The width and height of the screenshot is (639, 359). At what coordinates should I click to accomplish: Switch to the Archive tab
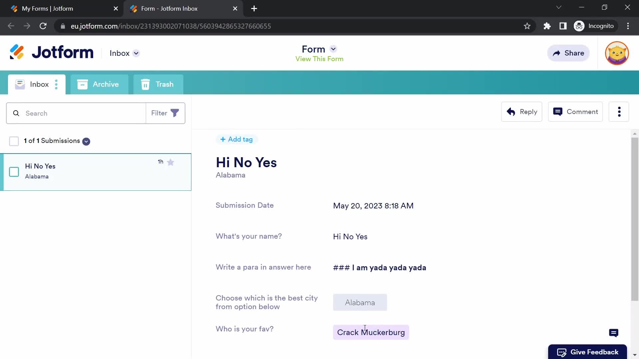click(99, 84)
